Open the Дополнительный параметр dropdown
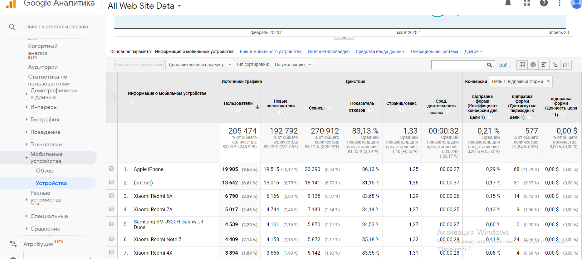This screenshot has height=259, width=582. tap(199, 65)
